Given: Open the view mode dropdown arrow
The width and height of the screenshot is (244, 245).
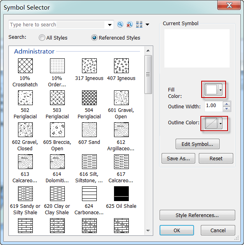Looking at the screenshot, I should (147, 24).
